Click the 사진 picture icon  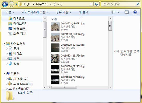click(x=10, y=59)
